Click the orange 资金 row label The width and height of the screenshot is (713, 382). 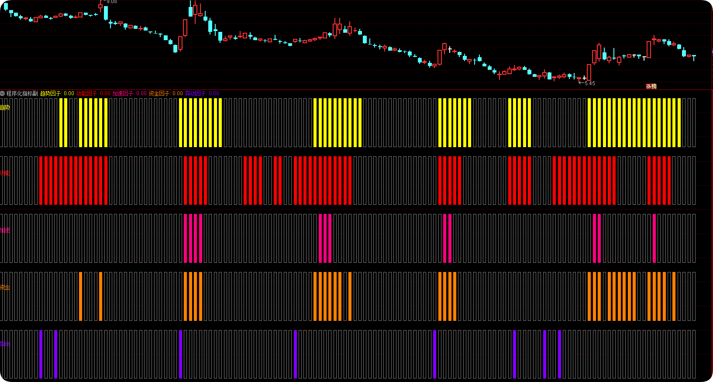(4, 287)
